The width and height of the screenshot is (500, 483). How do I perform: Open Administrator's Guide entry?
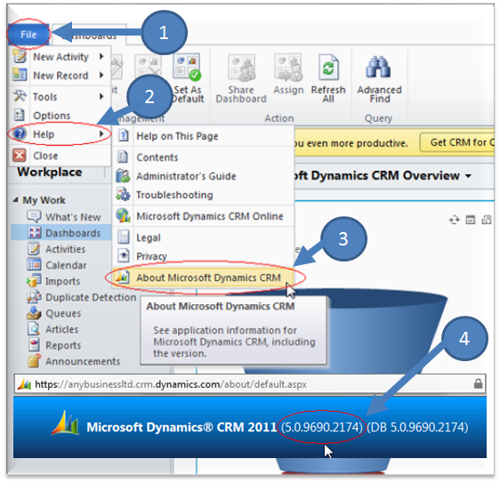203,176
